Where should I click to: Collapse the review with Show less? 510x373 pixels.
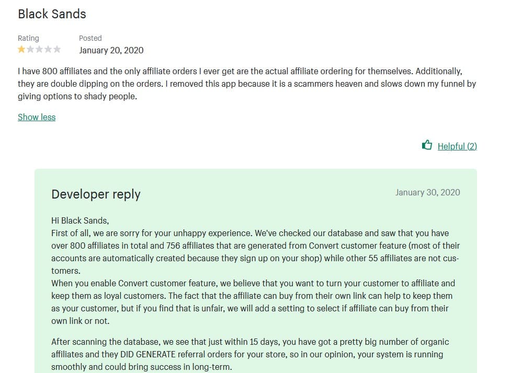tap(37, 117)
